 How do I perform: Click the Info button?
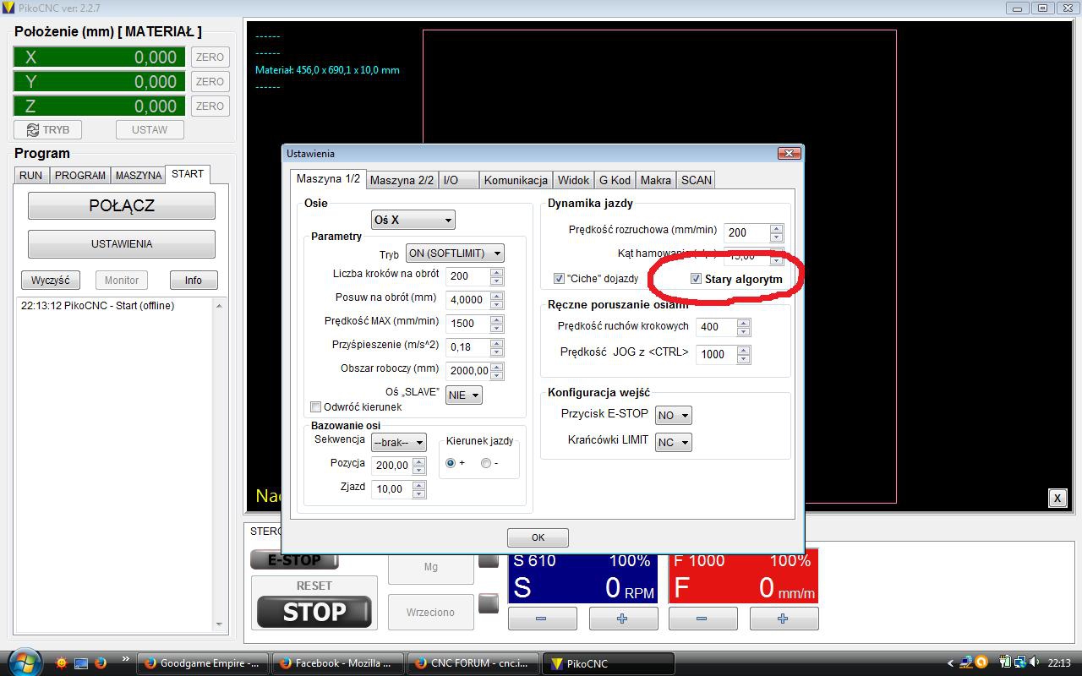click(194, 280)
